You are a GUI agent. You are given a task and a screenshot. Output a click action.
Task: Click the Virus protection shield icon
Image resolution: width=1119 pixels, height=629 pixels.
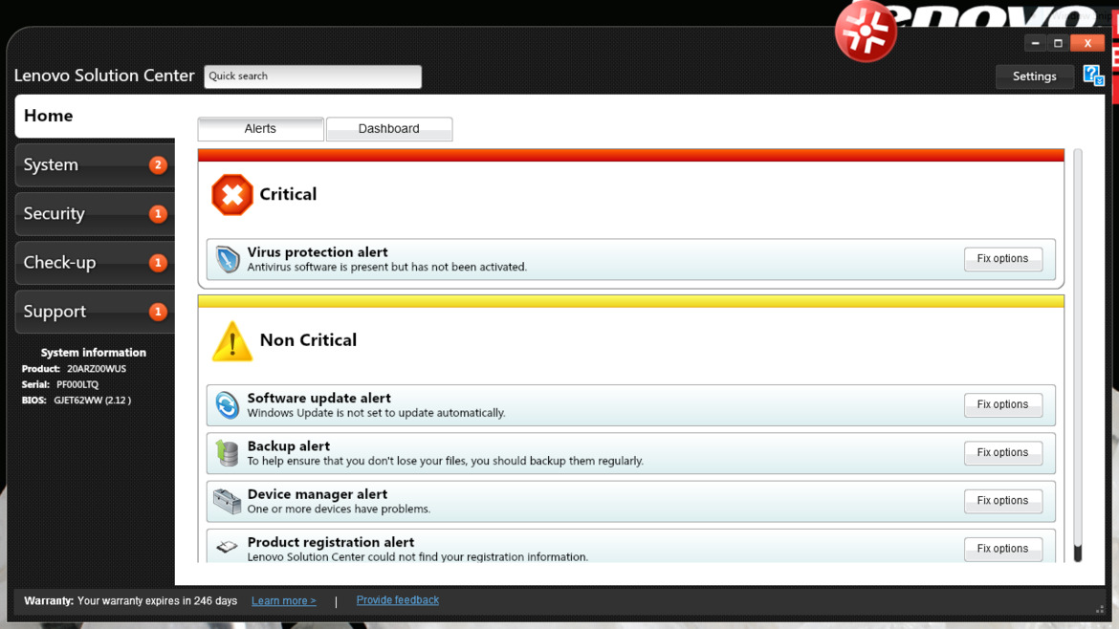[227, 259]
